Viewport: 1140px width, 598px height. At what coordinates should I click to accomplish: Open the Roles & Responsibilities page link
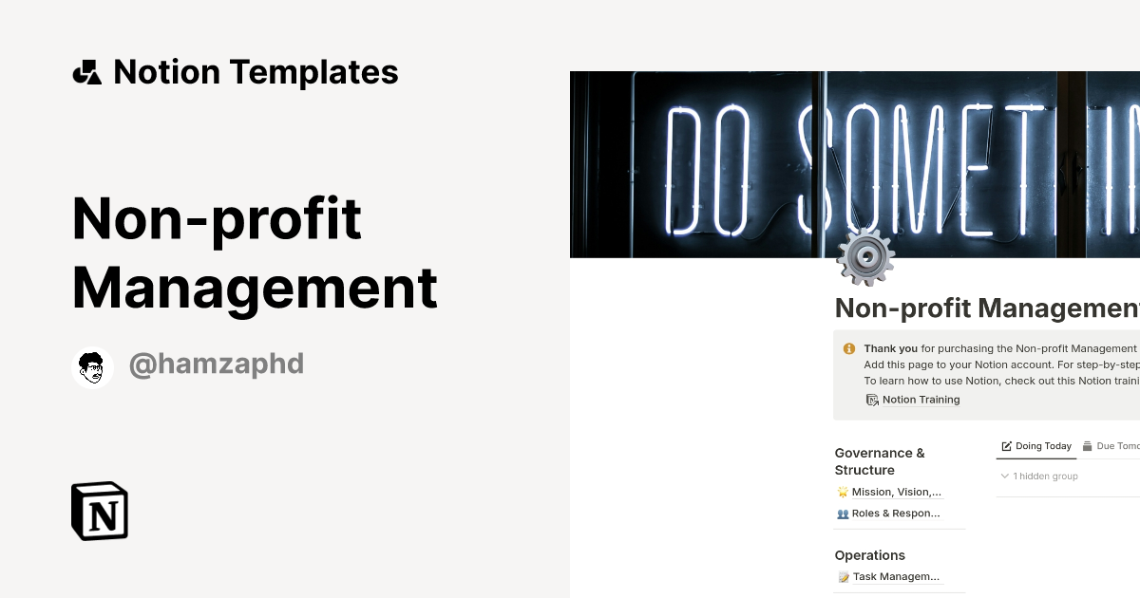[x=897, y=514]
